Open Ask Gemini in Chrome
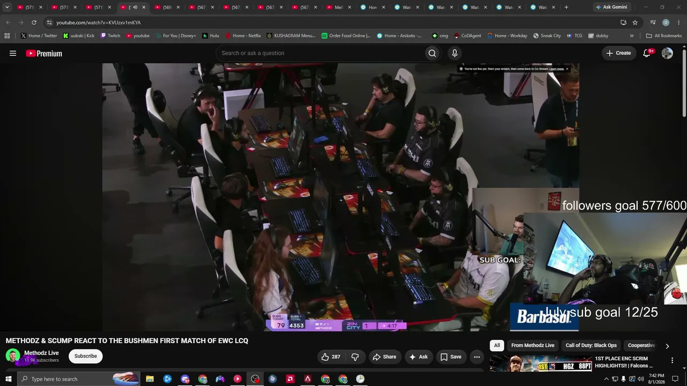Viewport: 687px width, 386px height. click(611, 8)
